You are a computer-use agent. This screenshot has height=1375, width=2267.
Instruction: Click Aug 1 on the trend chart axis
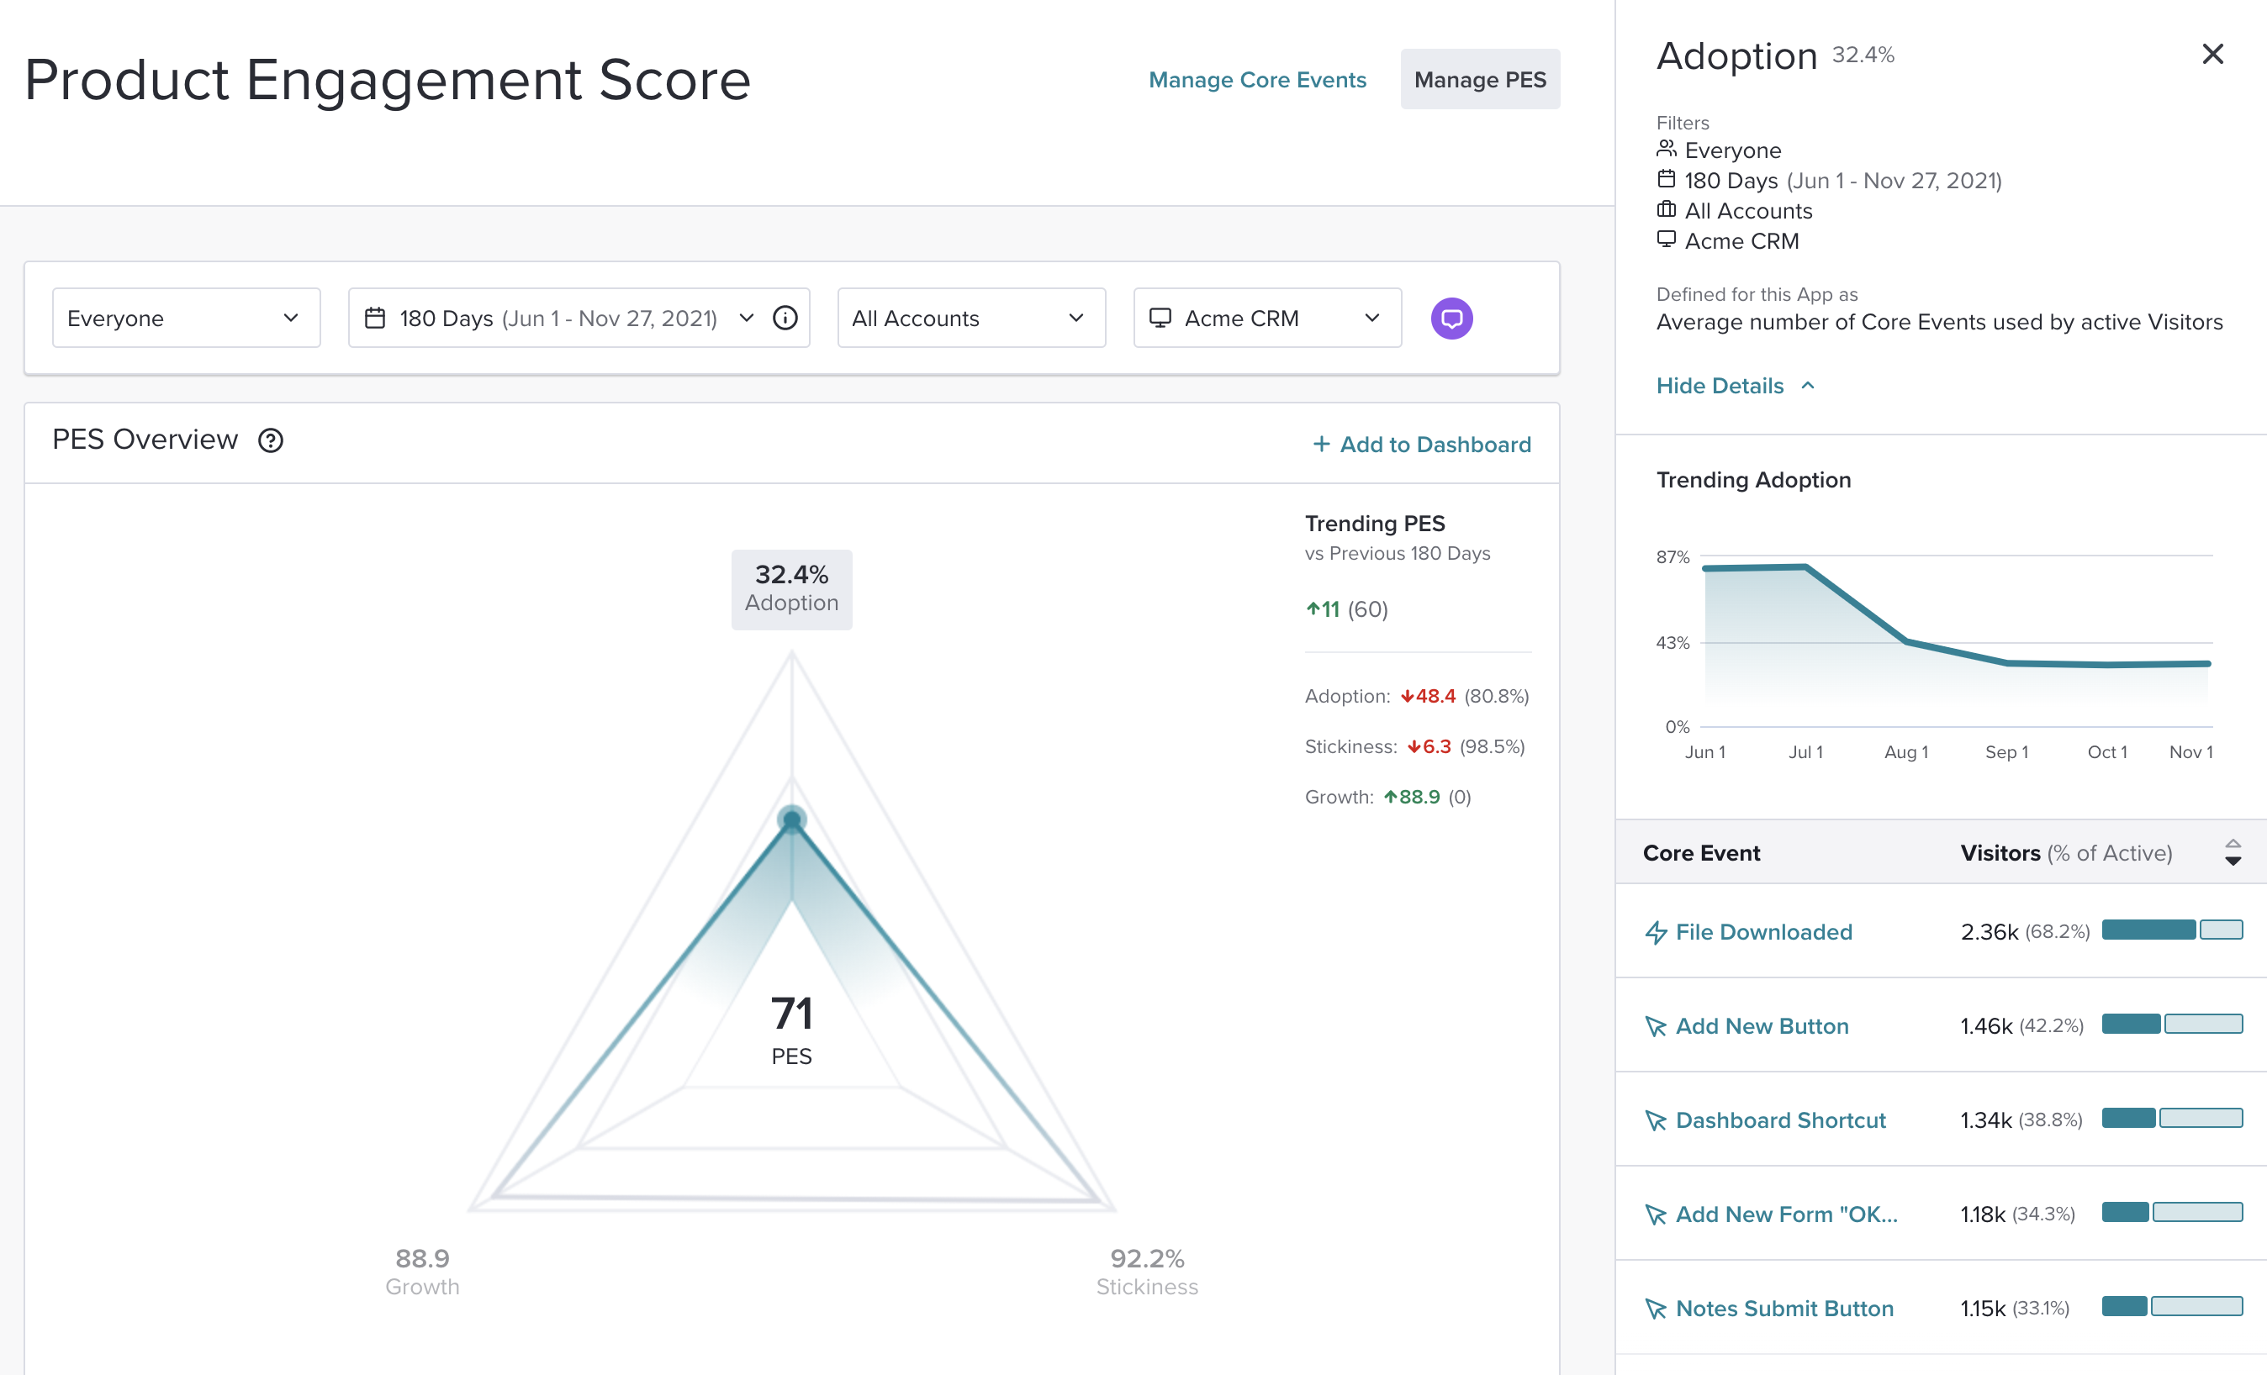click(x=1905, y=752)
